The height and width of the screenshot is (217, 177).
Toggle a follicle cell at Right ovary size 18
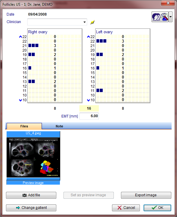[x=30, y=59]
